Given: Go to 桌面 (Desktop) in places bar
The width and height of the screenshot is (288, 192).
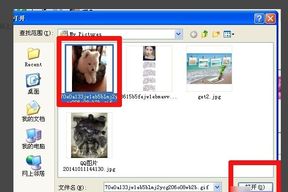Looking at the screenshot, I should click(x=33, y=84).
